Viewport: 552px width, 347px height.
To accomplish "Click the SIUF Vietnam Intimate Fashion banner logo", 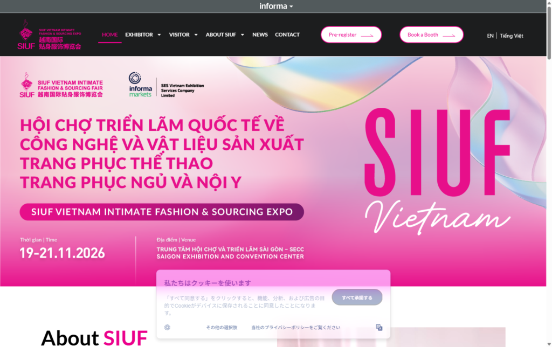I will click(61, 85).
